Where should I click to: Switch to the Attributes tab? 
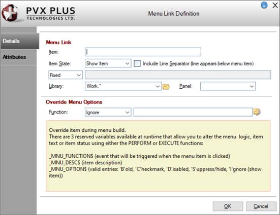pos(18,57)
